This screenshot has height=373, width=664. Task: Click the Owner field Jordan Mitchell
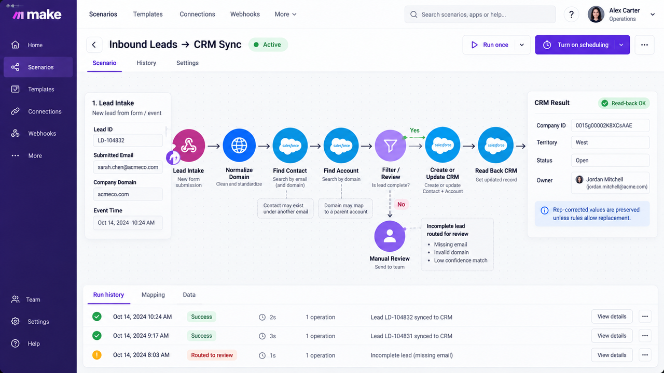click(x=610, y=183)
